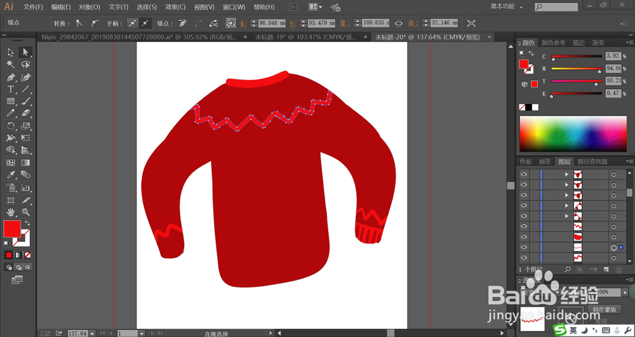
Task: Select the Pencil tool
Action: 11,113
